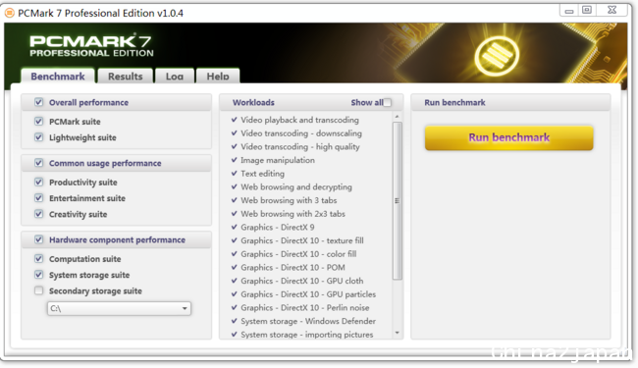Viewport: 638px width, 368px height.
Task: Toggle the Common usage performance checkbox
Action: tap(38, 163)
